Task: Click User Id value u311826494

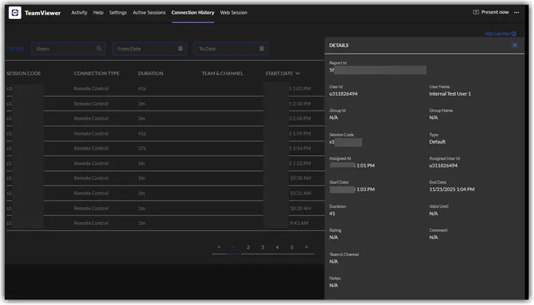Action: (343, 94)
